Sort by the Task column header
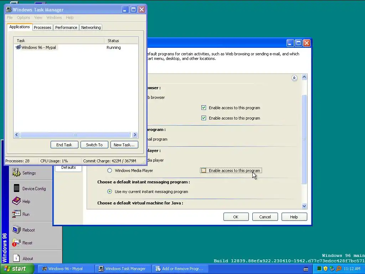Viewport: 365px width, 274px height. (59, 41)
